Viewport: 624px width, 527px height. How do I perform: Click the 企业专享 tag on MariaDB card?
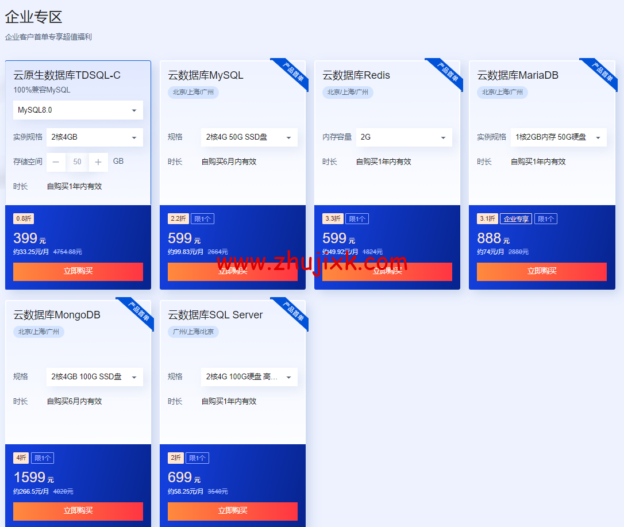coord(515,219)
